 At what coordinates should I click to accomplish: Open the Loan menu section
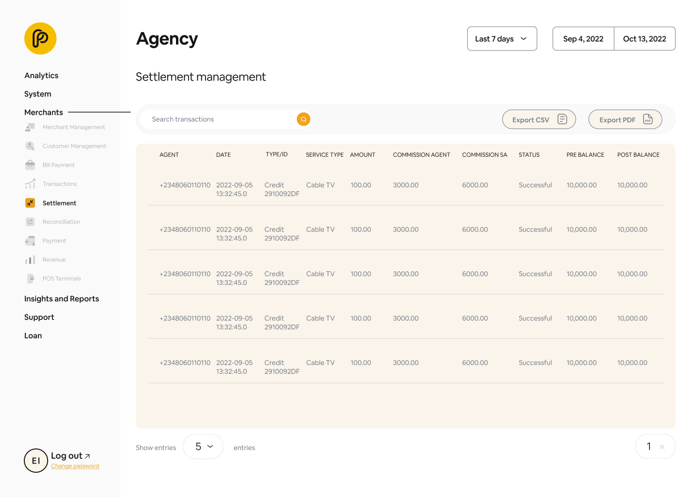[x=33, y=335]
